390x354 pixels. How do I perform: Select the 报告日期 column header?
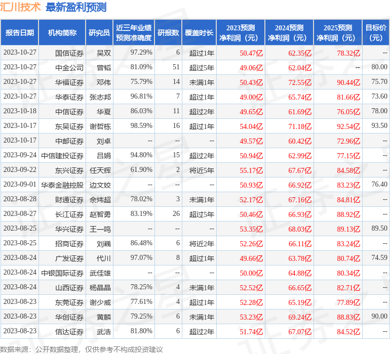(x=19, y=32)
